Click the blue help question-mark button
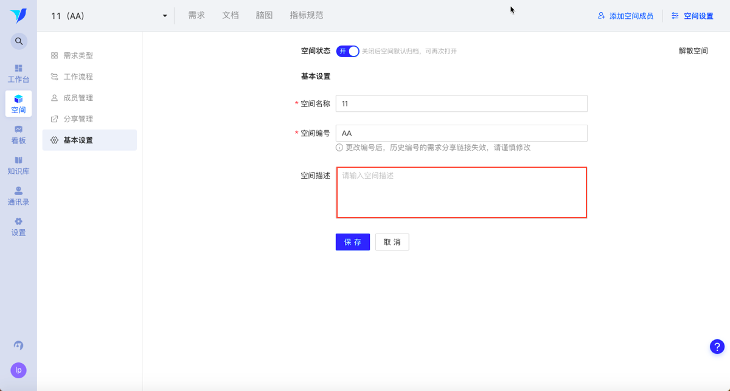This screenshot has width=730, height=391. [717, 347]
